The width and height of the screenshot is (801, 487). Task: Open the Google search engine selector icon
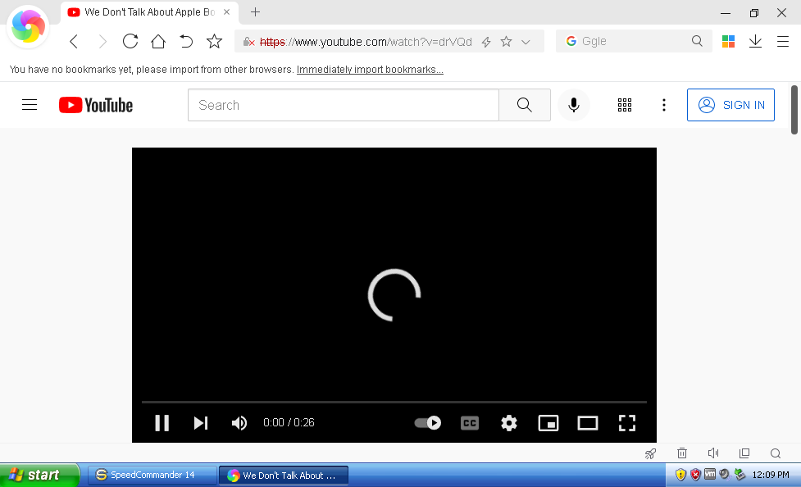(x=571, y=41)
